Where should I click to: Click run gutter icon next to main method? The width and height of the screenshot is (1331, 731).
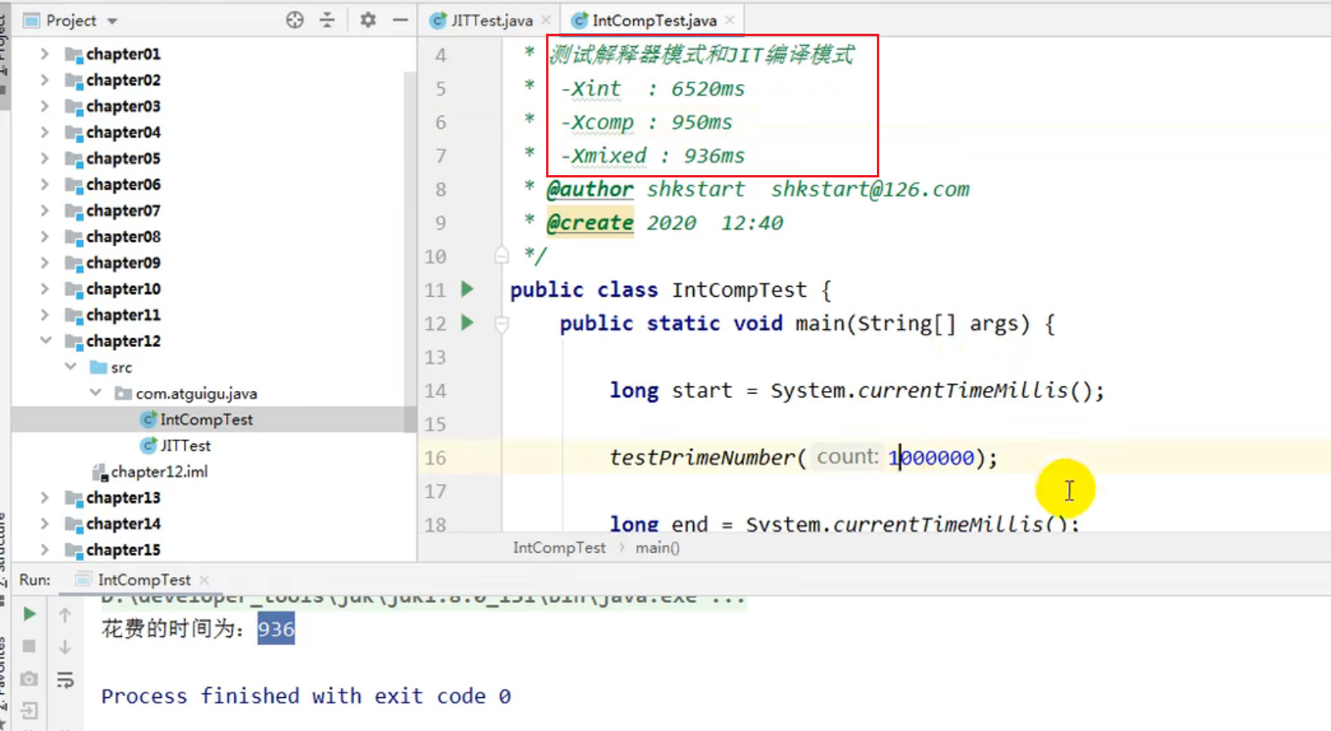467,322
